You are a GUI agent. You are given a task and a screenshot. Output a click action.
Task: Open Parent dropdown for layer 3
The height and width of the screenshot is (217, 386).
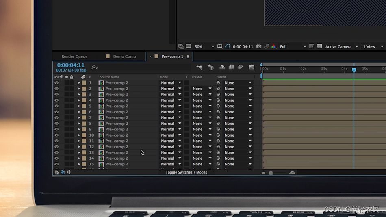pyautogui.click(x=238, y=94)
